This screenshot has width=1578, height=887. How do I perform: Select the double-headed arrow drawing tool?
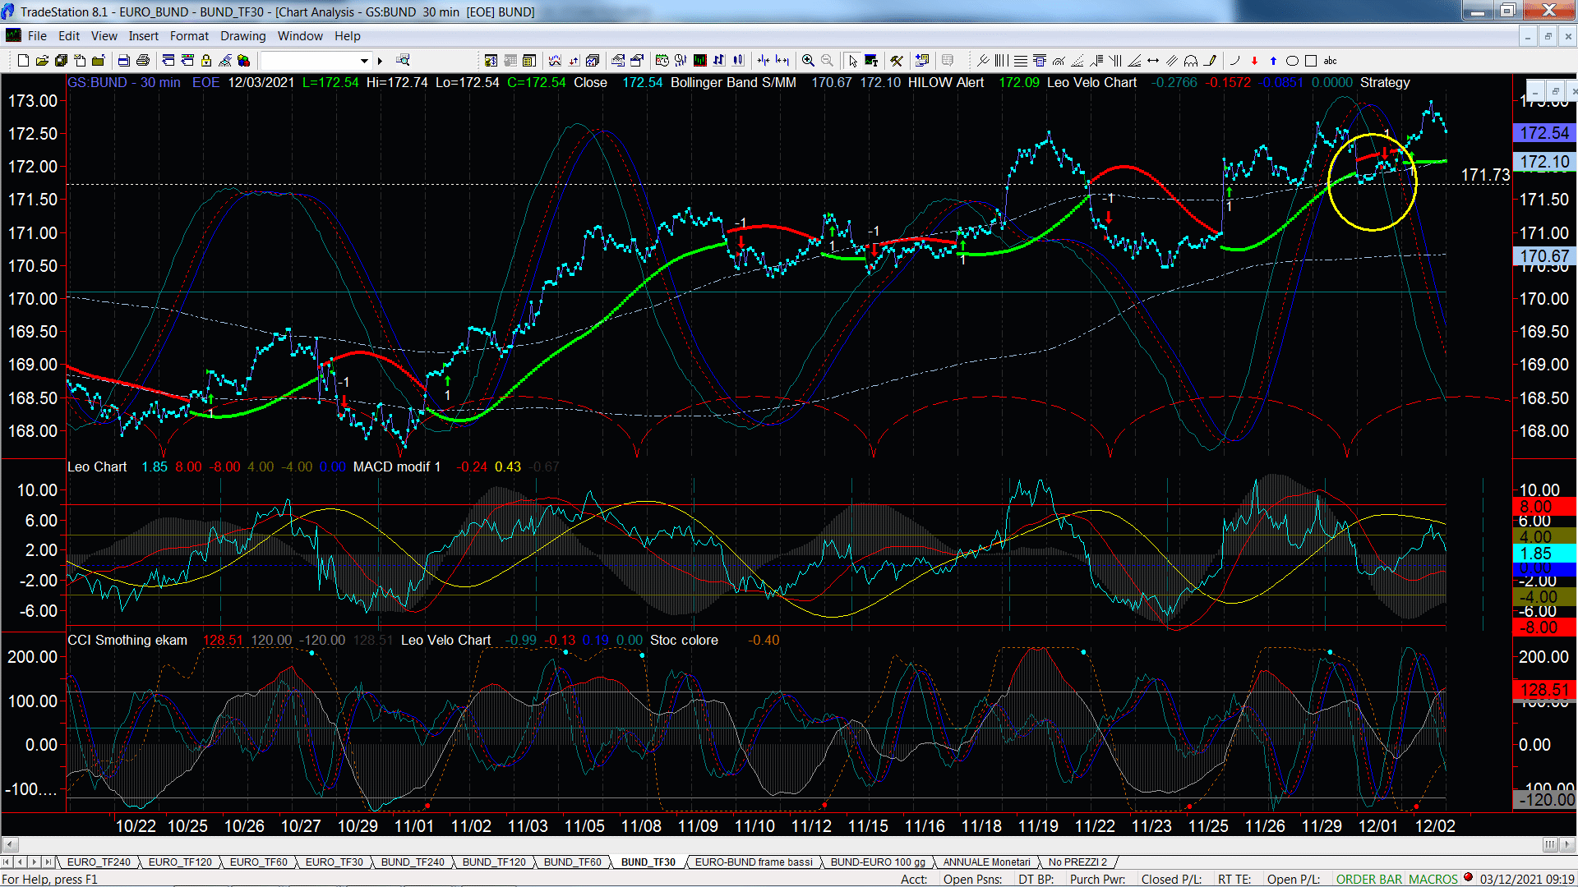coord(1153,61)
